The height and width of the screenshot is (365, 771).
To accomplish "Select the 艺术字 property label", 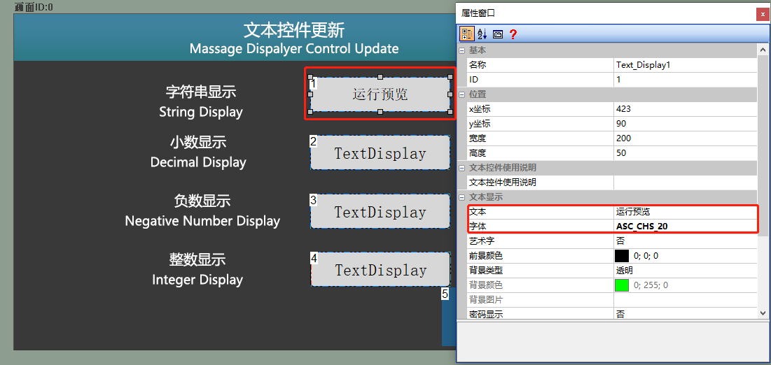I will (481, 241).
